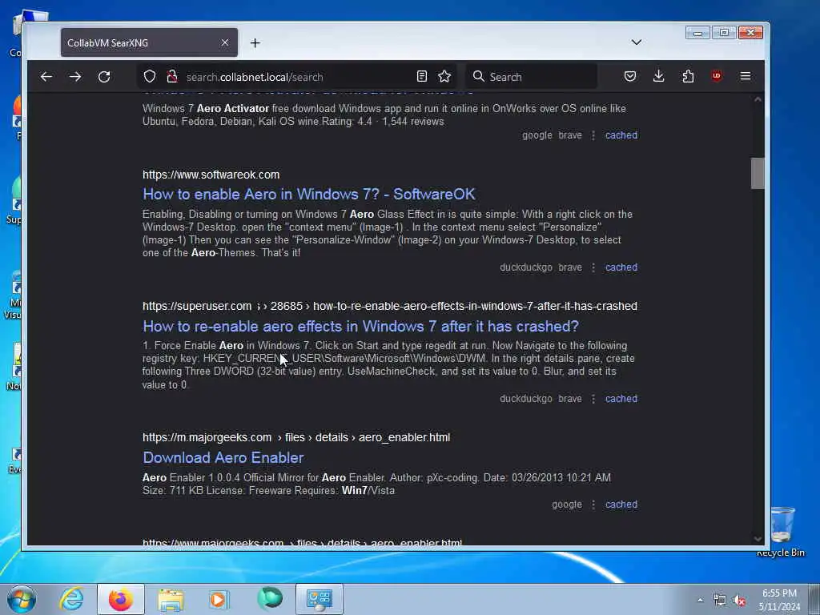Open How to re-enable aero effects result
This screenshot has width=820, height=615.
(361, 327)
